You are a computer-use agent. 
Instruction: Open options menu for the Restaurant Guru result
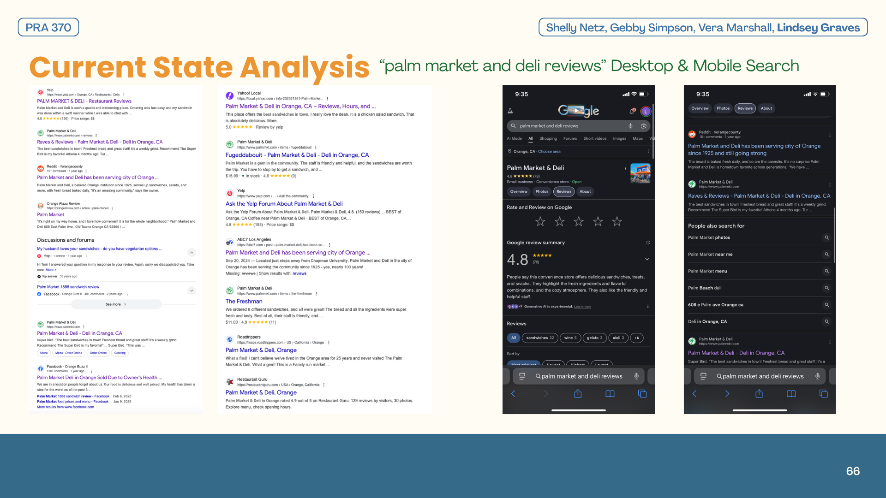[x=324, y=385]
